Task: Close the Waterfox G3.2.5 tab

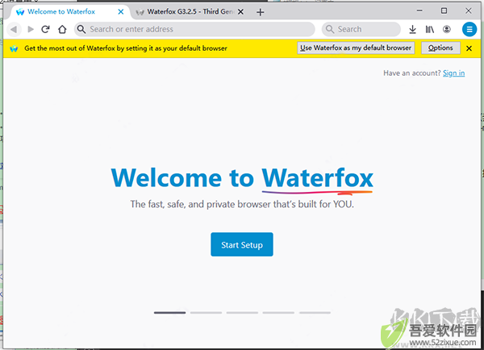Action: [240, 12]
